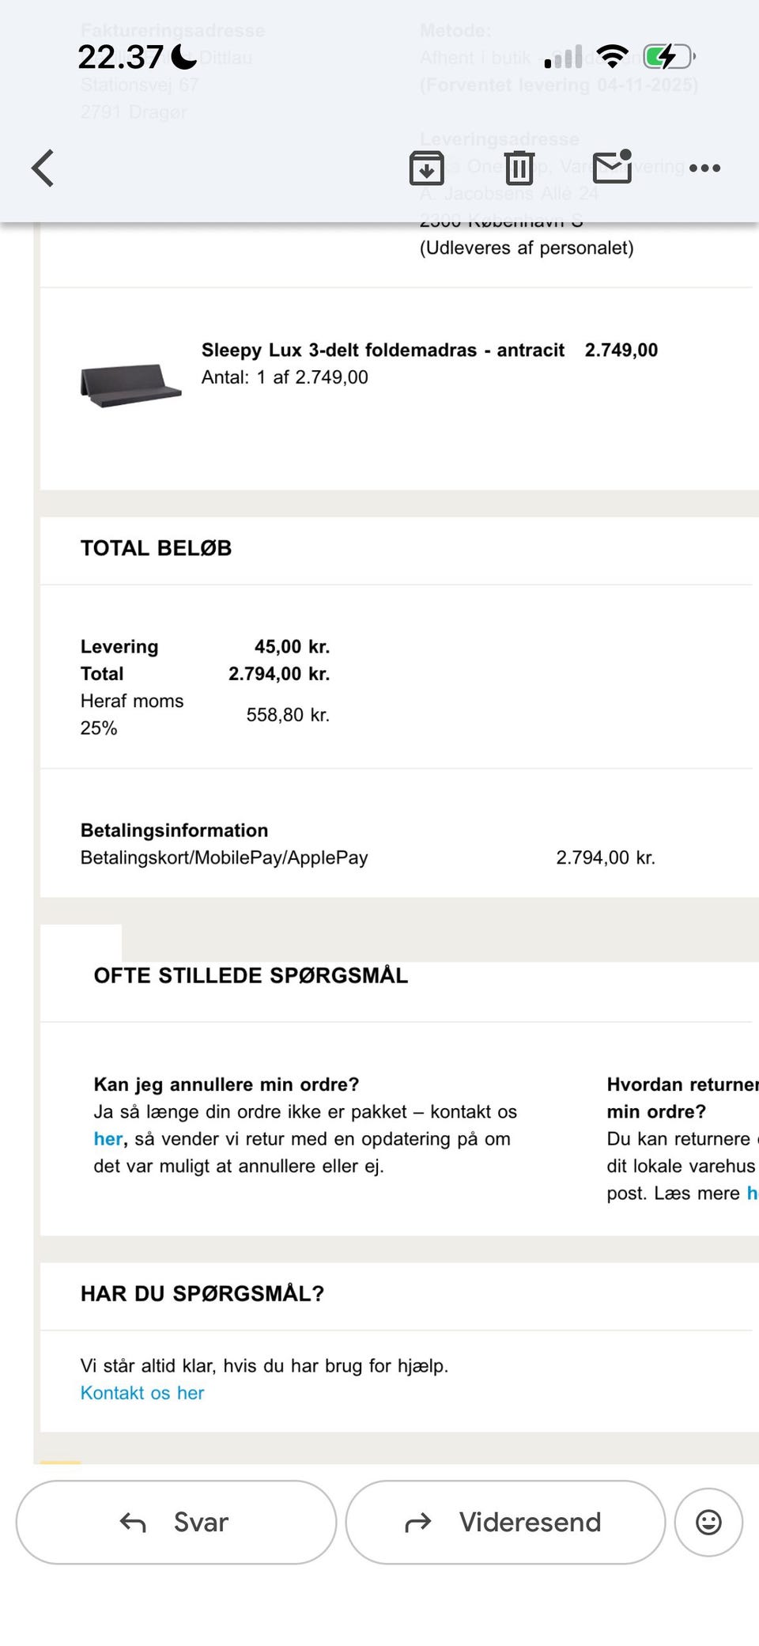
Task: Tap the Videresend forward button
Action: 505,1522
